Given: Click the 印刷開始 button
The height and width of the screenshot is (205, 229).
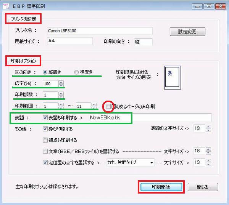Looking at the screenshot, I should pyautogui.click(x=160, y=187).
